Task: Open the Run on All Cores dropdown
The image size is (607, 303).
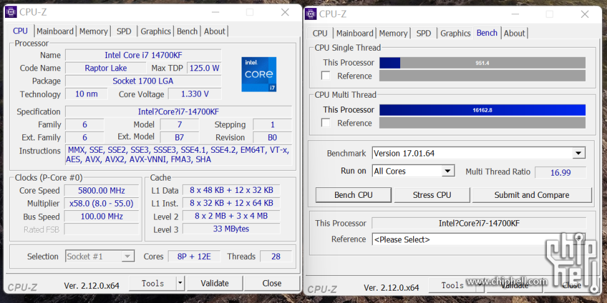Action: (x=447, y=171)
